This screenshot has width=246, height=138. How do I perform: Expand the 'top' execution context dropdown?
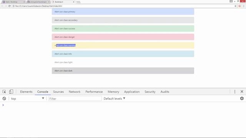point(27,99)
